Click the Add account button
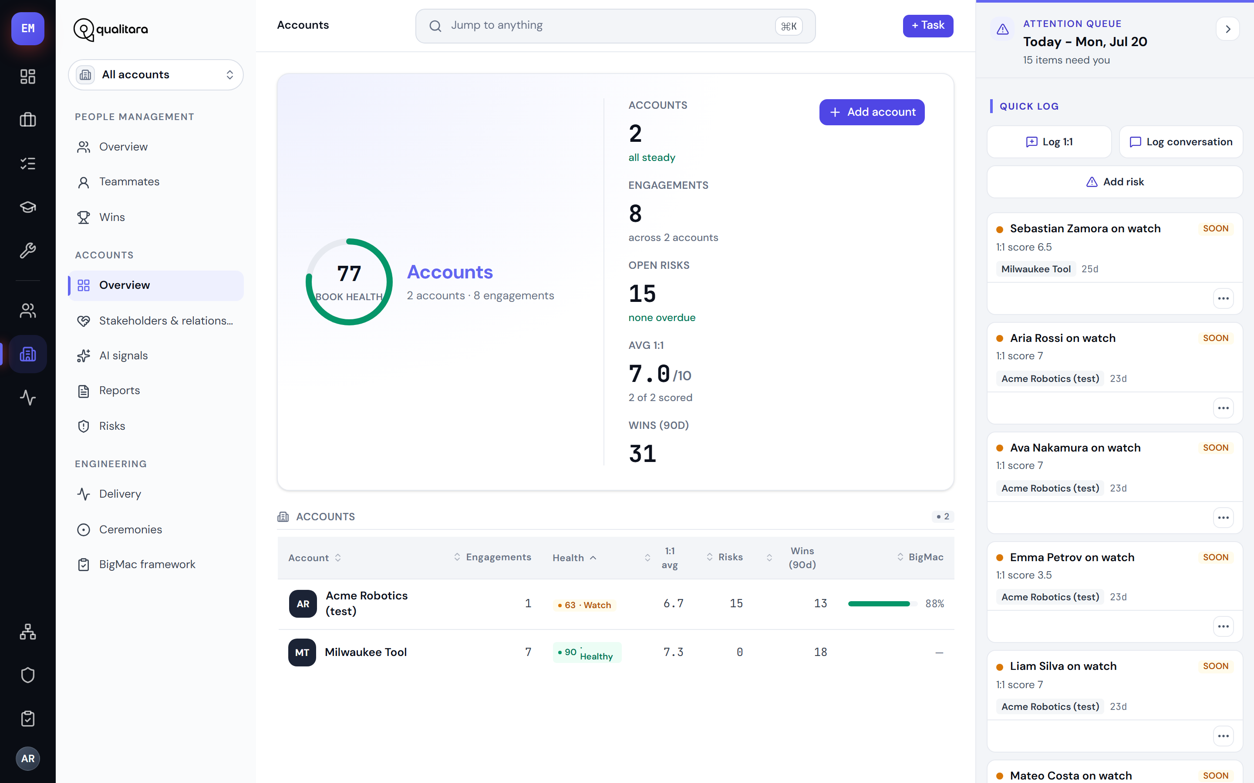Screen dimensions: 1254x783 (x=872, y=112)
